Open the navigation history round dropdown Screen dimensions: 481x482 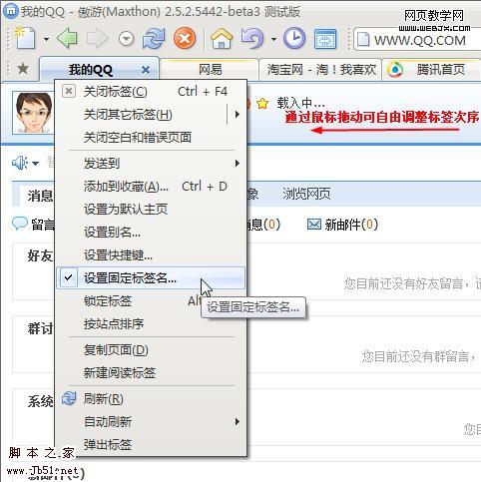click(x=127, y=39)
